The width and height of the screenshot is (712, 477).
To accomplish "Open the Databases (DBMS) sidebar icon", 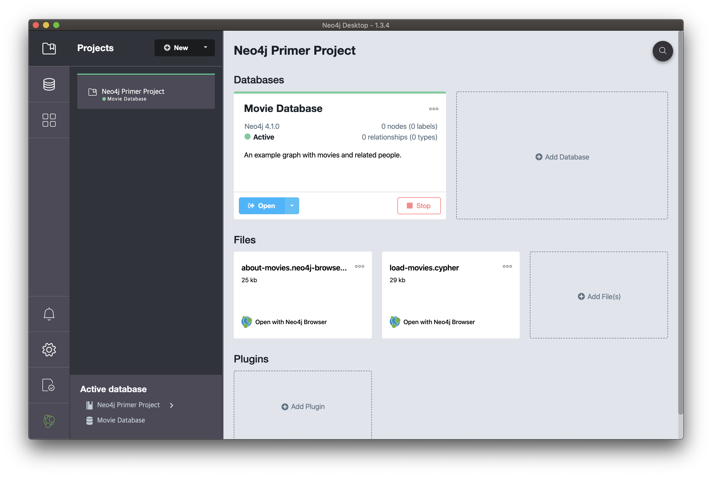I will [x=49, y=84].
